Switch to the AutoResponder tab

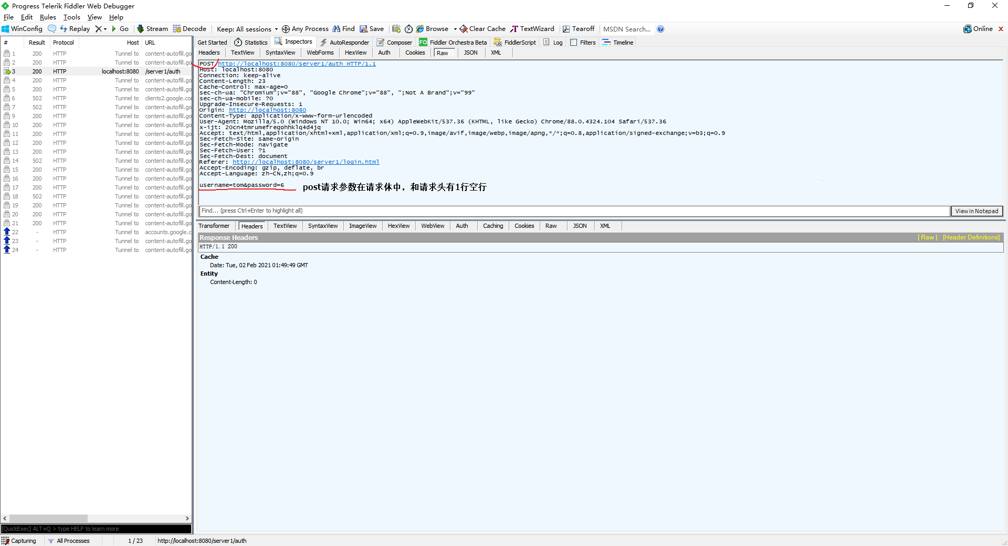344,43
